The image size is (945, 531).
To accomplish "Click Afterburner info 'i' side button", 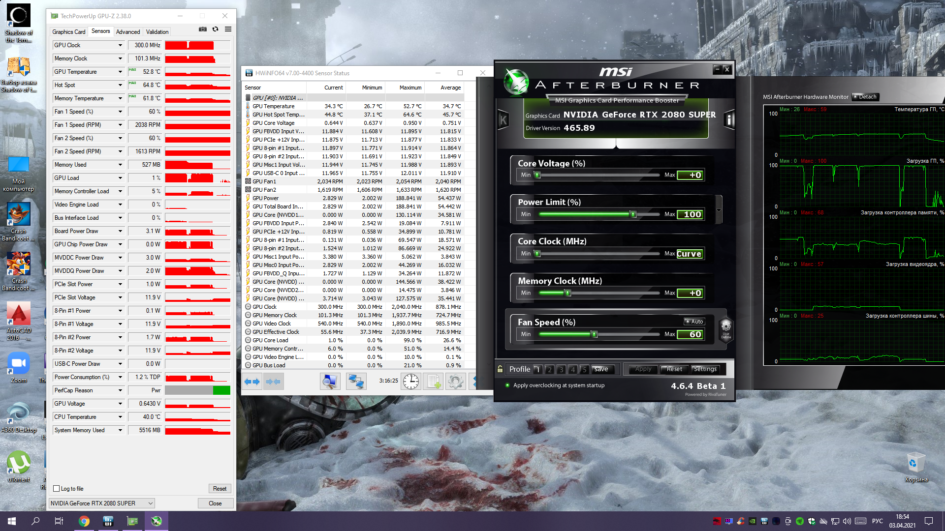I will tap(729, 119).
